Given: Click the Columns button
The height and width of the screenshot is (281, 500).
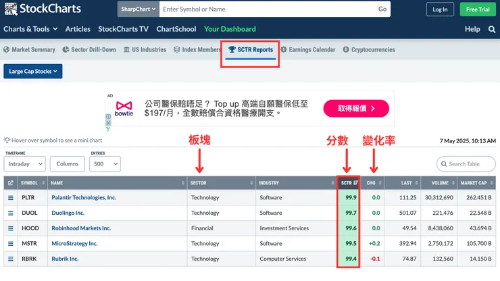Looking at the screenshot, I should point(68,163).
